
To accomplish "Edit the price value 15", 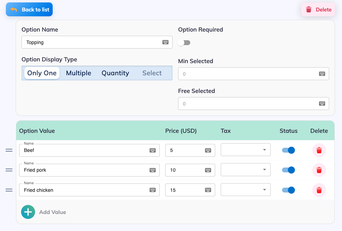I will [190, 190].
